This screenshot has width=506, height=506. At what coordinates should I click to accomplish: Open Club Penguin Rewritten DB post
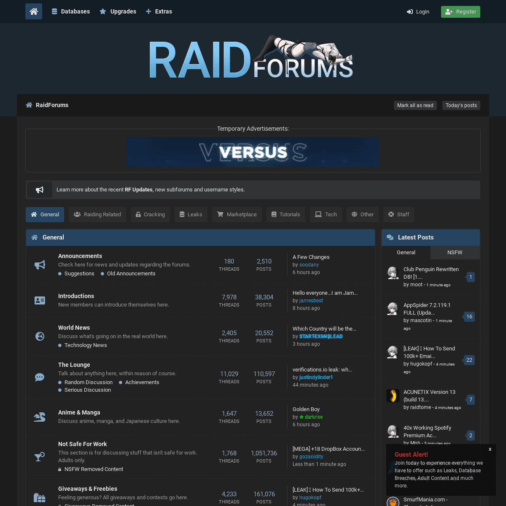click(x=431, y=273)
